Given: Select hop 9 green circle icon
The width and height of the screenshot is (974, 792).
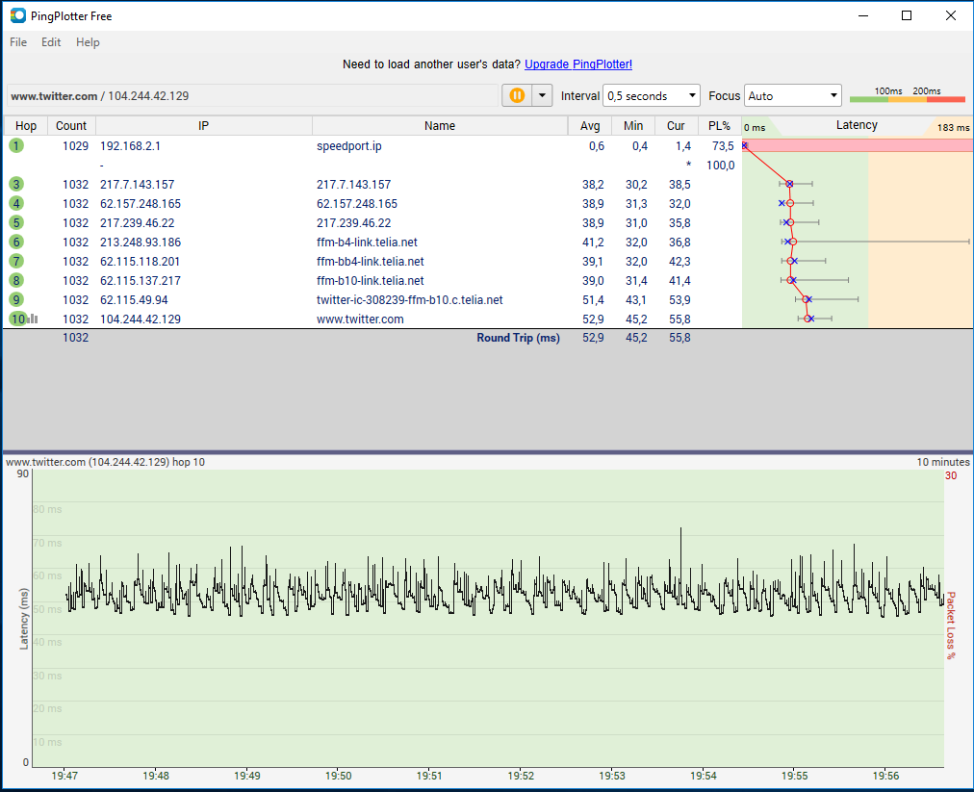Looking at the screenshot, I should (16, 299).
